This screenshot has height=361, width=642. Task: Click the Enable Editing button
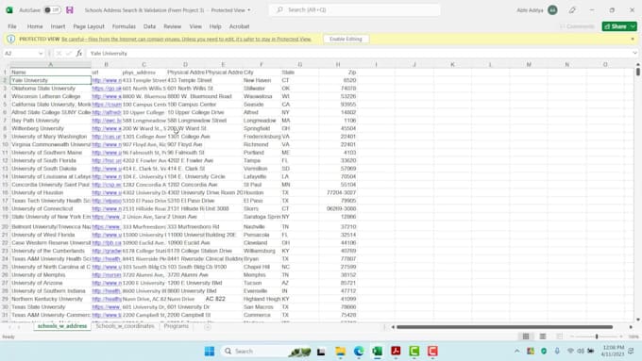point(346,39)
